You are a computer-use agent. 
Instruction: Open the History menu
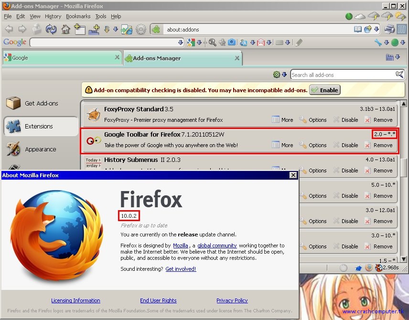click(53, 16)
